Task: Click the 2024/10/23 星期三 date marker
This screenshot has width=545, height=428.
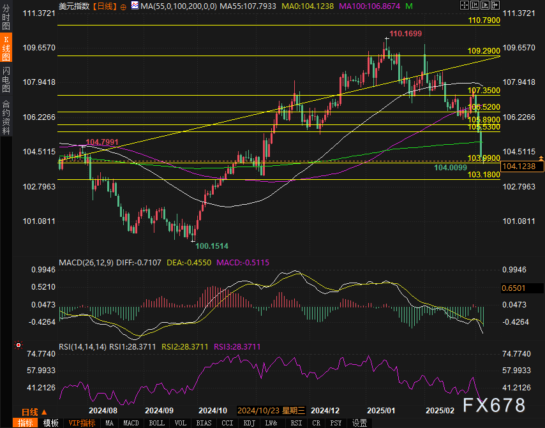Action: click(x=271, y=412)
